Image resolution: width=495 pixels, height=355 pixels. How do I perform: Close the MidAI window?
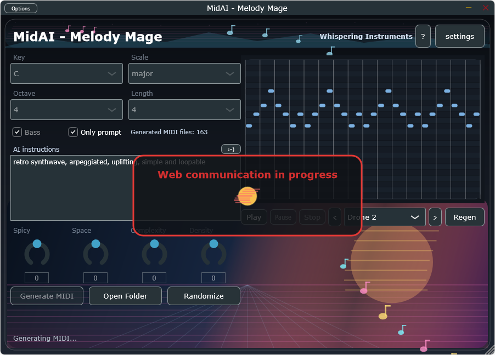[486, 8]
